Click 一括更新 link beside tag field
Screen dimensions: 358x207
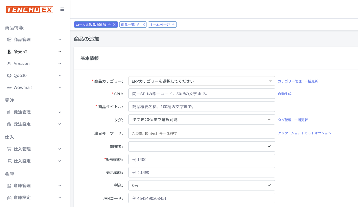[x=301, y=120]
